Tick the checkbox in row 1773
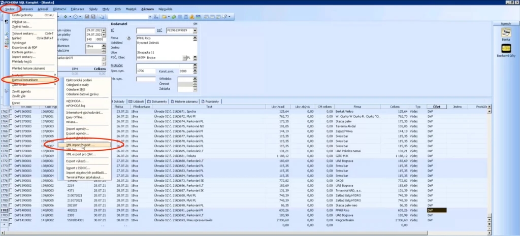Screen dimensions: 520x236 [10, 166]
